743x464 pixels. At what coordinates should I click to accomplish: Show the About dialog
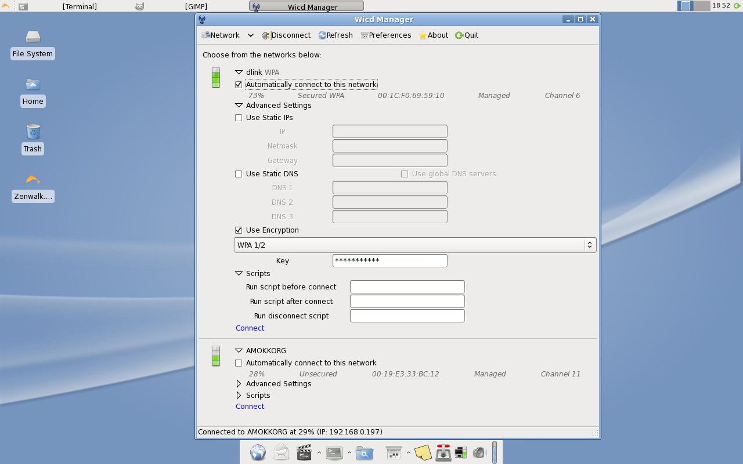[x=434, y=35]
